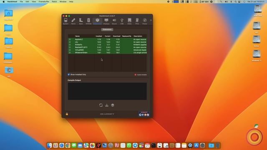
Task: Open Terminal from the Dock
Action: point(154,145)
